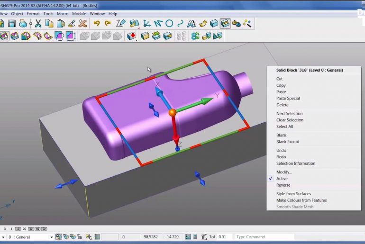Click the Save floppy disk icon
The width and height of the screenshot is (365, 244).
11,23
